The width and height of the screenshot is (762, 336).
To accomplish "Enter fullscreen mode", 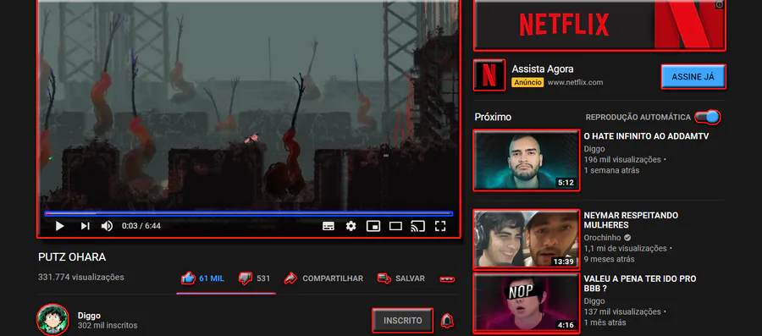I will click(440, 226).
